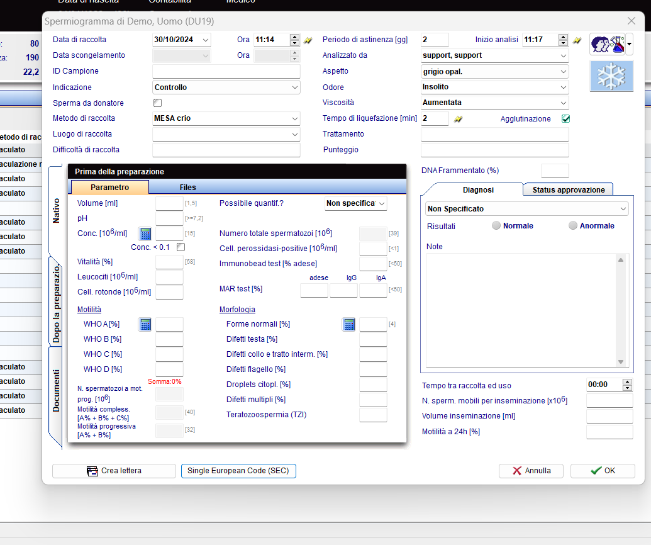Confirm with the OK button
Image resolution: width=651 pixels, height=545 pixels.
tap(603, 471)
